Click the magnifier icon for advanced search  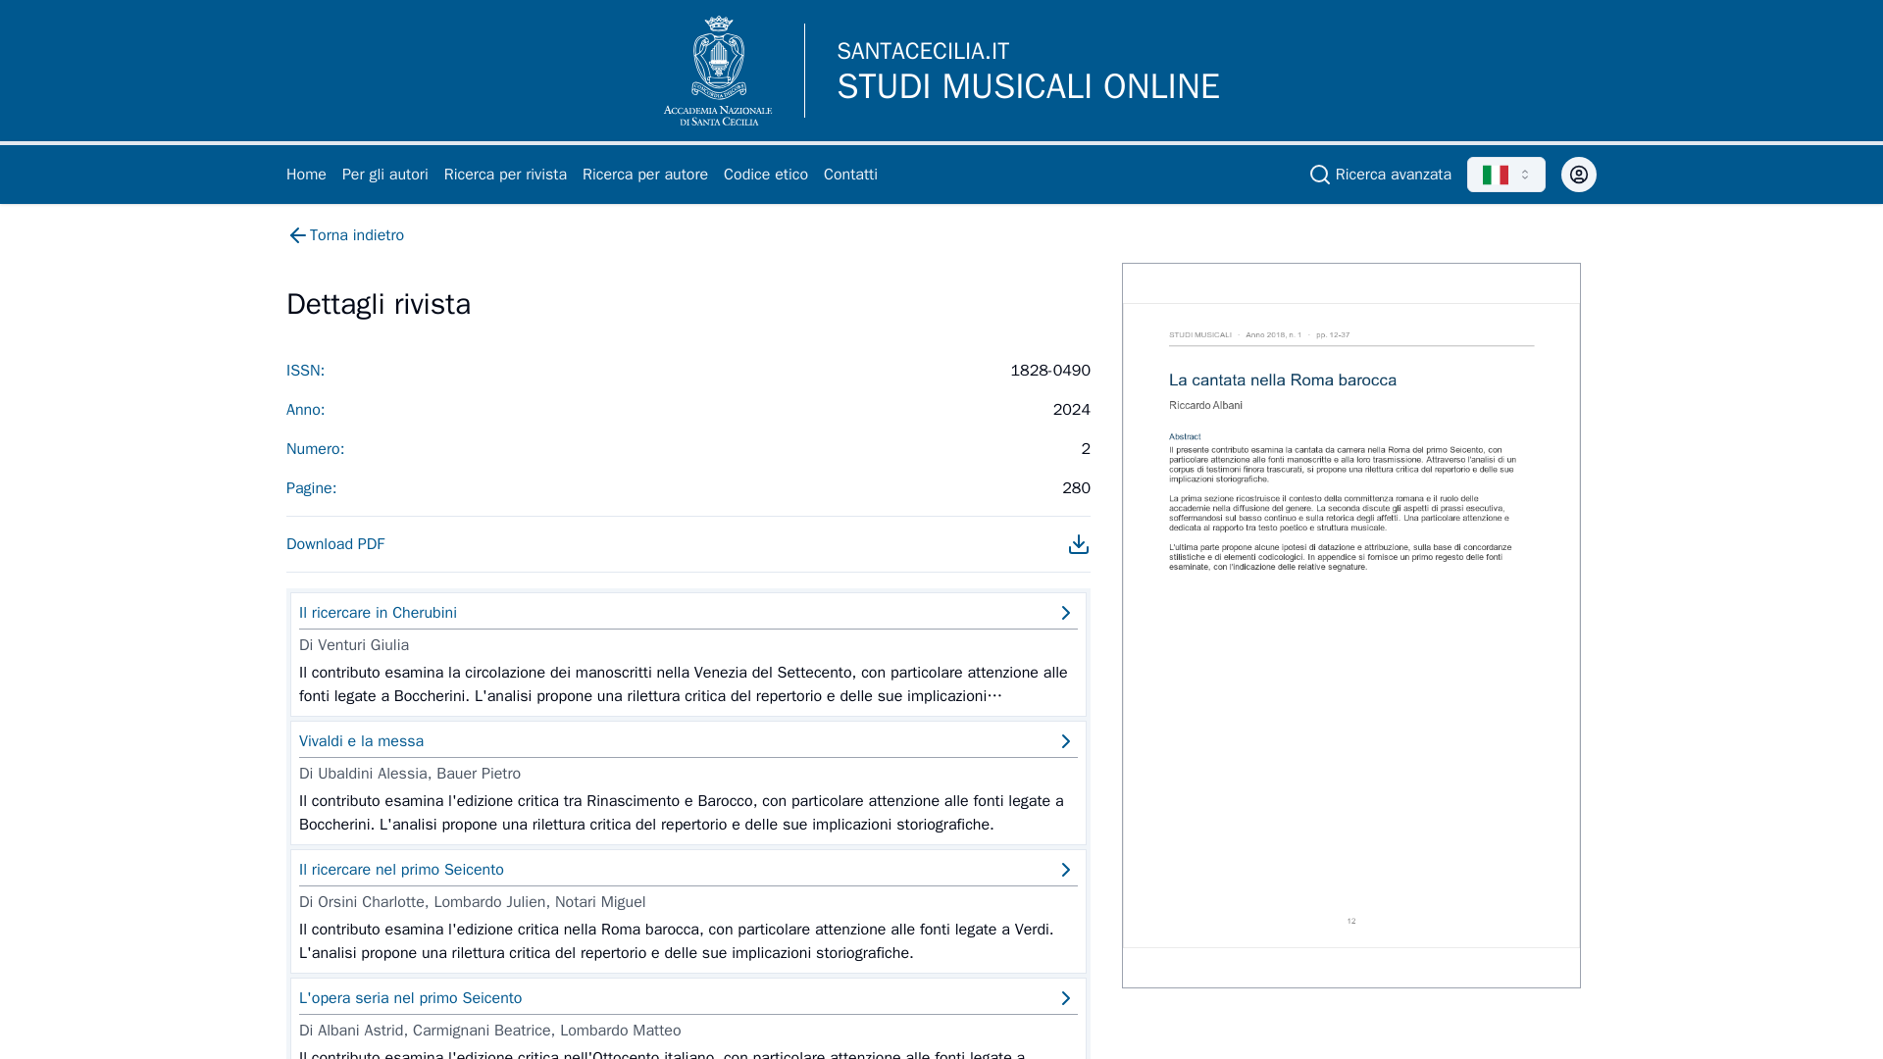pos(1320,175)
